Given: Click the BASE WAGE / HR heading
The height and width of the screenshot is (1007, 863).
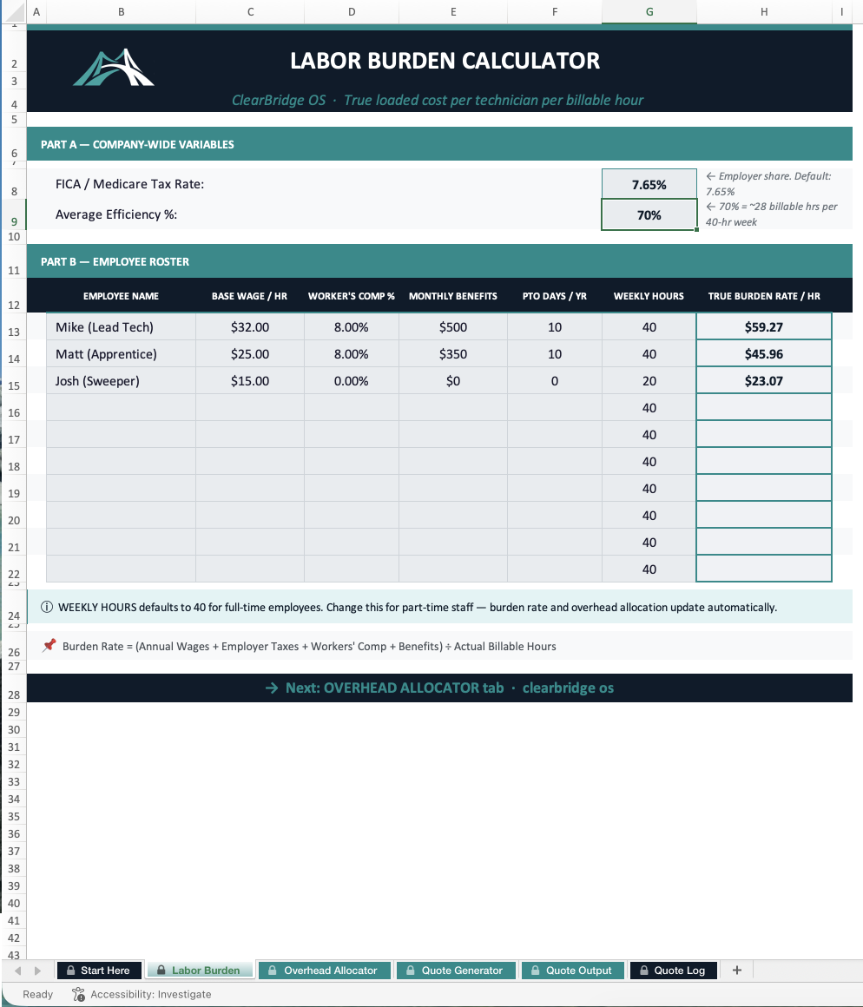Looking at the screenshot, I should tap(250, 296).
